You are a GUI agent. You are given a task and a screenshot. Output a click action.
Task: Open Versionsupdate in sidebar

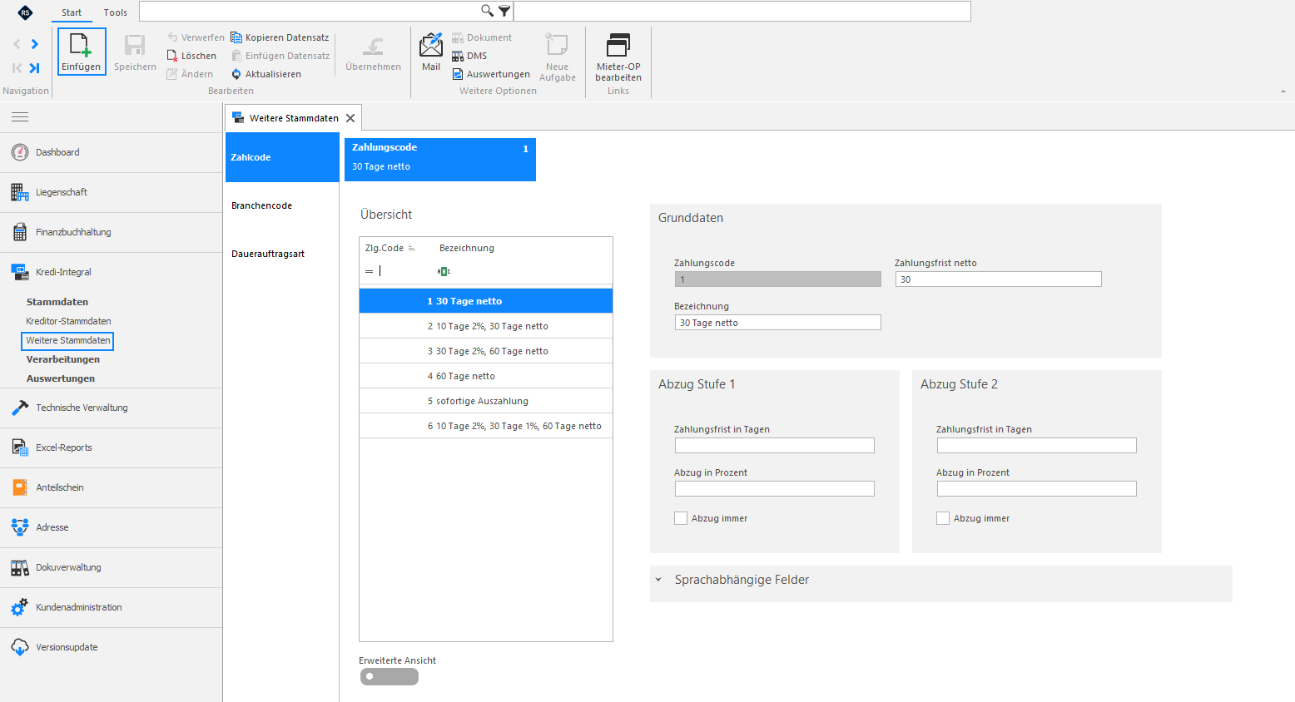pyautogui.click(x=111, y=647)
